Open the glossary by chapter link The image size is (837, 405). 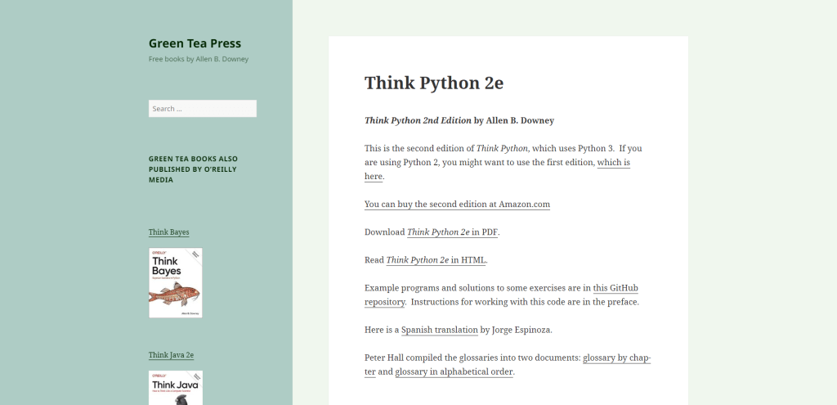pyautogui.click(x=616, y=358)
